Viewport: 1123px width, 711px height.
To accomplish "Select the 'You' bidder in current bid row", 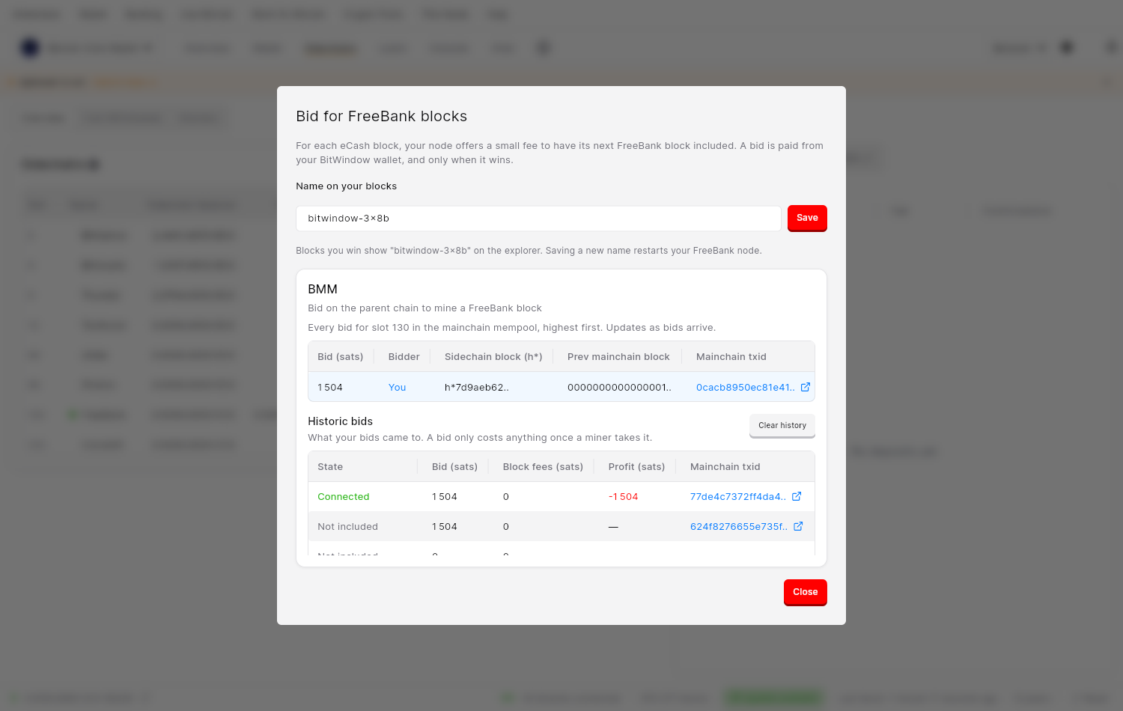I will click(397, 387).
